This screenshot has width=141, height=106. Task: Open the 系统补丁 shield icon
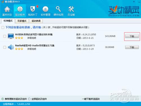pos(33,11)
